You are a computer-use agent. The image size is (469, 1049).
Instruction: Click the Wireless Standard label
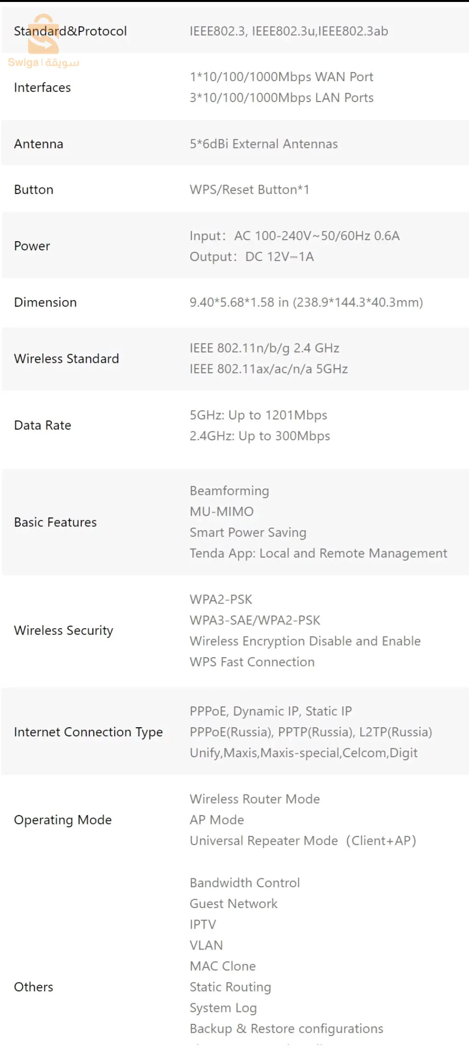pyautogui.click(x=67, y=359)
